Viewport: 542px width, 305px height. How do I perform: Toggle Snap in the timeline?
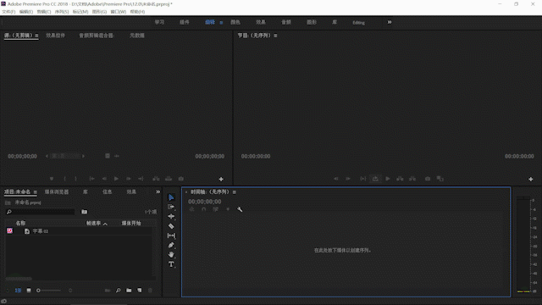(x=203, y=209)
